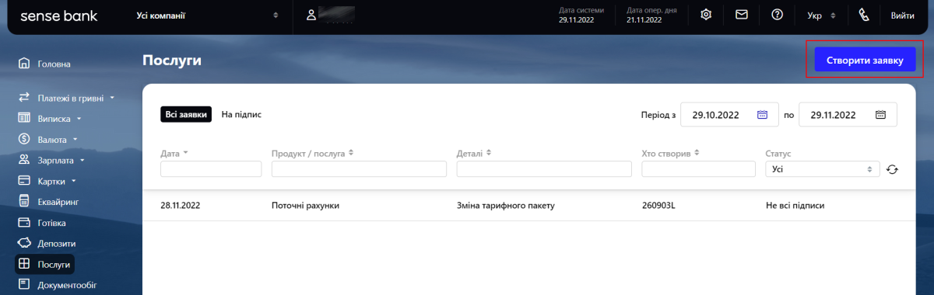934x295 pixels.
Task: Click into the Дата filter field
Action: pos(211,168)
